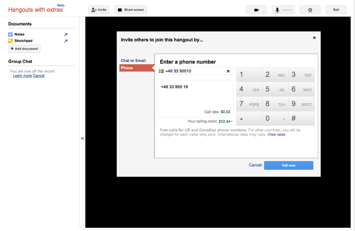Tap keypad 0 plus key
This screenshot has width=355, height=231.
point(275,119)
